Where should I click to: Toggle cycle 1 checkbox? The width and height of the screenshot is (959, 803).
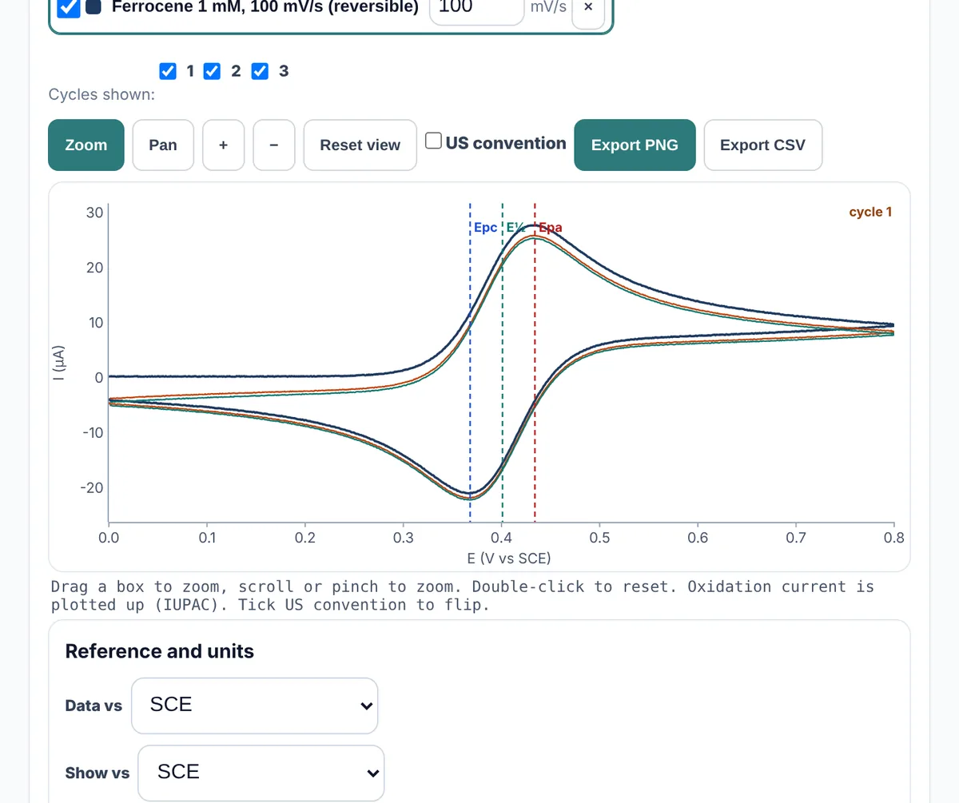coord(168,71)
